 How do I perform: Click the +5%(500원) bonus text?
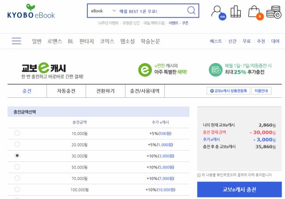pos(161,133)
